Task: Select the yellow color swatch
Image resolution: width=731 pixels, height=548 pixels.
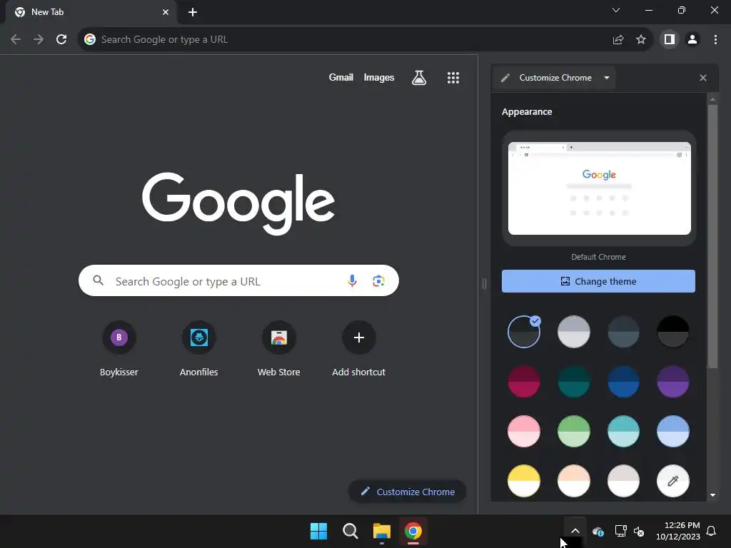Action: coord(524,481)
